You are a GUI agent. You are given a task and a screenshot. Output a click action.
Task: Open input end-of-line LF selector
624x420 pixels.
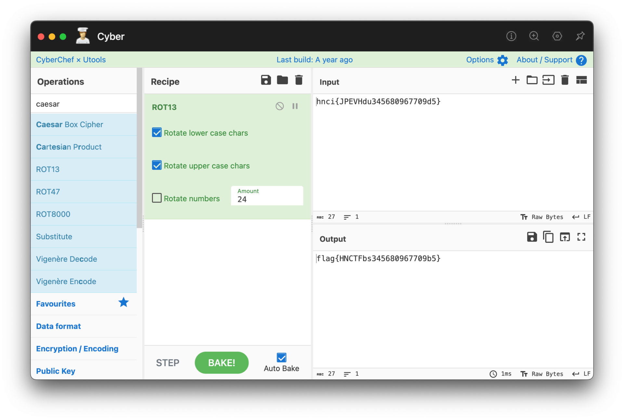click(581, 217)
